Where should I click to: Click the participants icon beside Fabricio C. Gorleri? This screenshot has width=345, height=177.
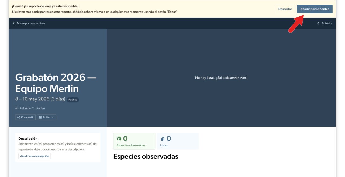[17, 108]
